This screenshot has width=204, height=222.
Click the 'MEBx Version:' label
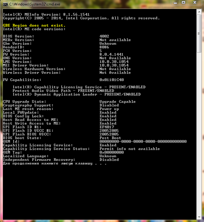tap(18, 40)
